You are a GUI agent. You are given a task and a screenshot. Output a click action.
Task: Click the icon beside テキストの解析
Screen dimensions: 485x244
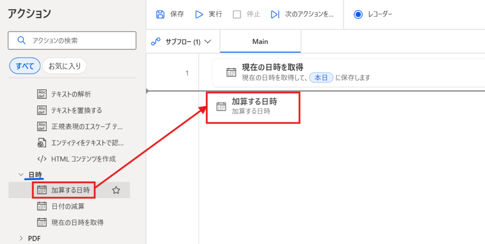[42, 94]
